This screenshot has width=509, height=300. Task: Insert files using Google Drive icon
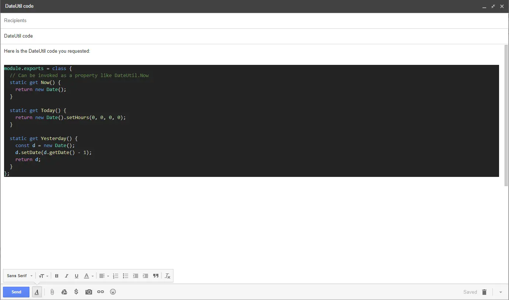click(x=64, y=292)
